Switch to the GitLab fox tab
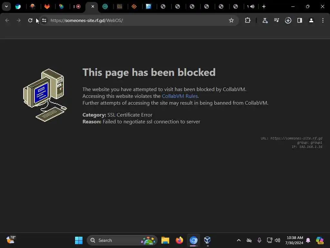330x248 pixels. tap(47, 6)
